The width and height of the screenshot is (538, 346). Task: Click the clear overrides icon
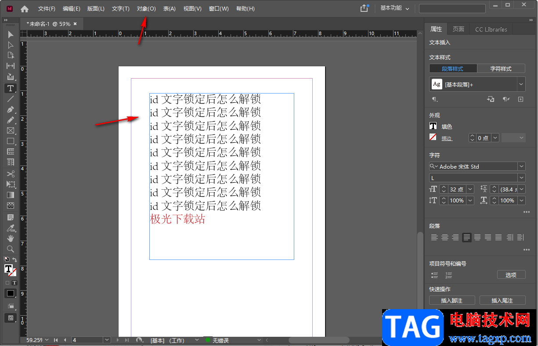pos(506,99)
